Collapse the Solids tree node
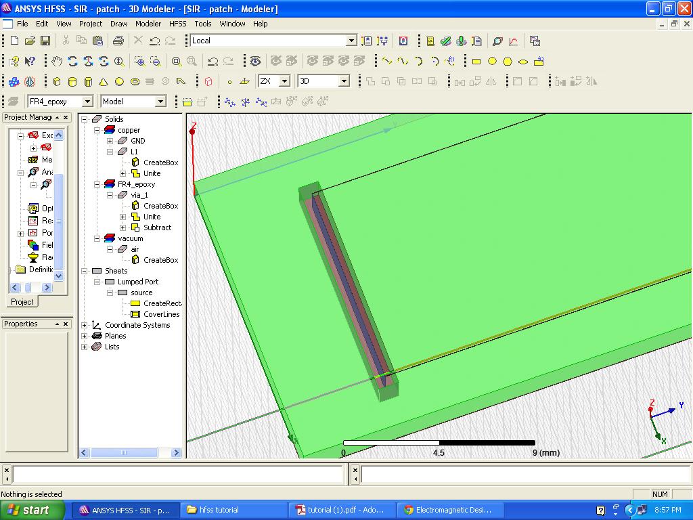Screen dimensions: 693x520 (x=84, y=119)
